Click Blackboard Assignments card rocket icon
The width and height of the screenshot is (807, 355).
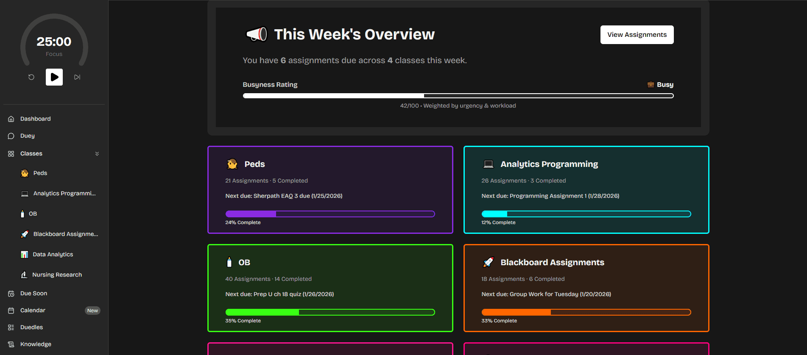pyautogui.click(x=489, y=262)
